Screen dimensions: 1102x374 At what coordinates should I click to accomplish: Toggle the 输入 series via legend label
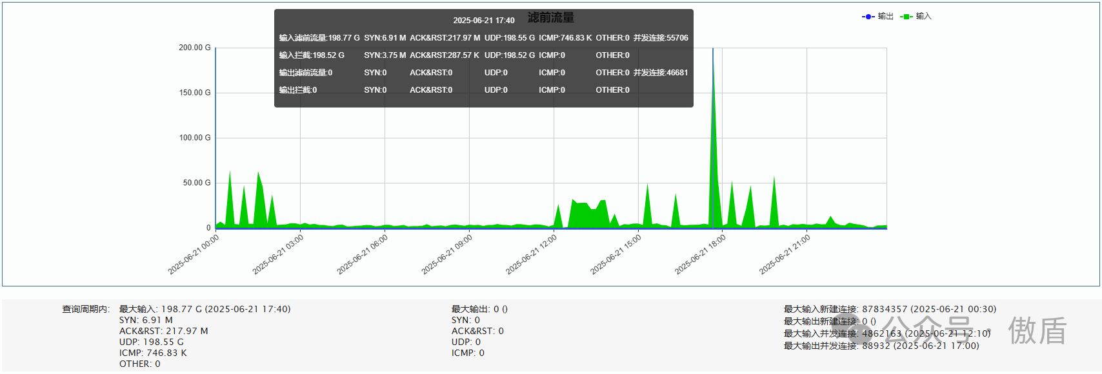coord(923,17)
